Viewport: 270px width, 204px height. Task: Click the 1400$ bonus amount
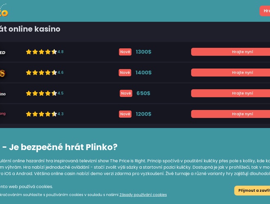(x=144, y=73)
